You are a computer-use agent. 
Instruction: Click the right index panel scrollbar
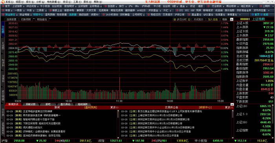273,121
